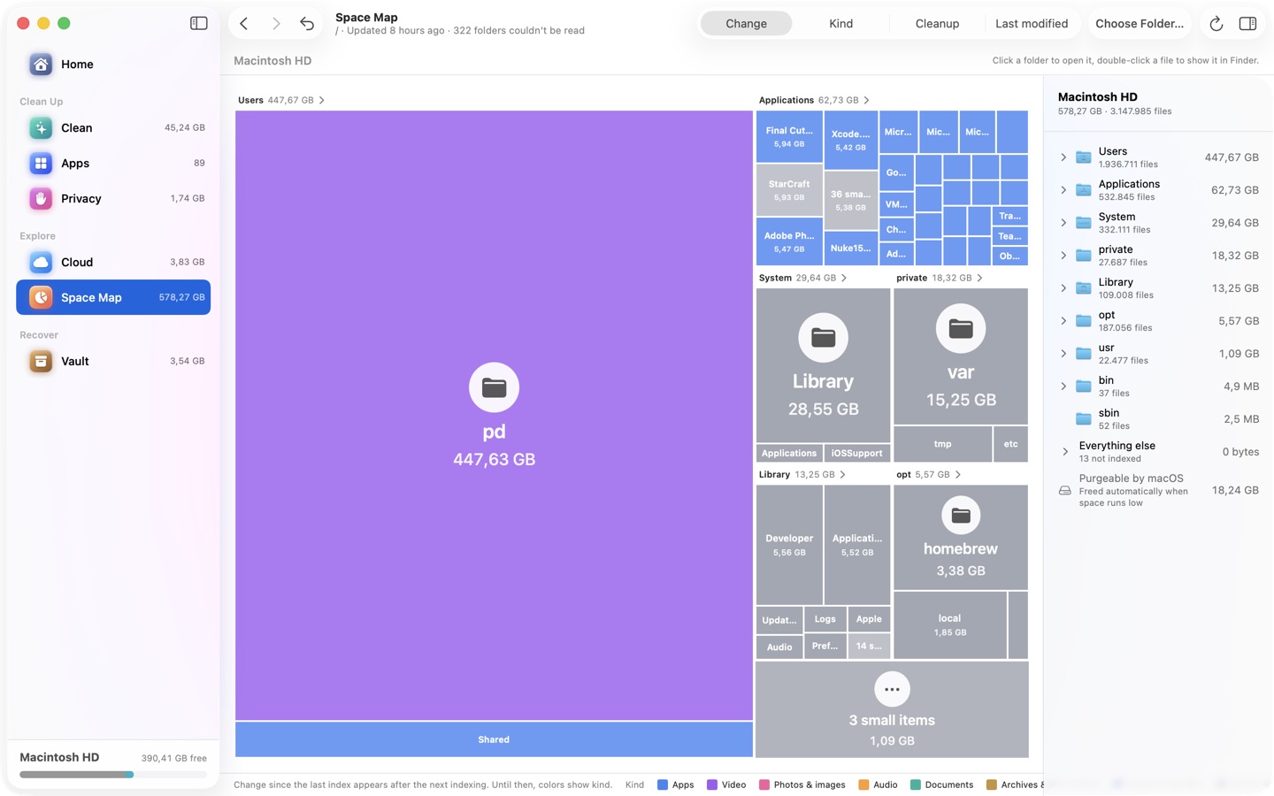Select the Final Cut treemap tile
The width and height of the screenshot is (1274, 796).
click(x=789, y=136)
